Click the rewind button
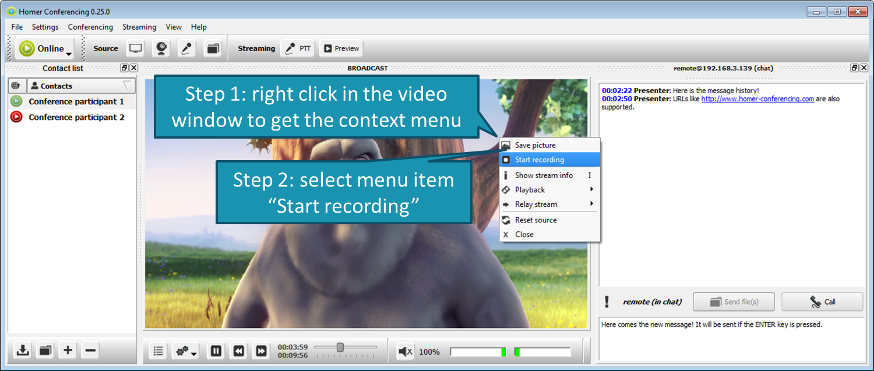The image size is (874, 371). coord(238,351)
